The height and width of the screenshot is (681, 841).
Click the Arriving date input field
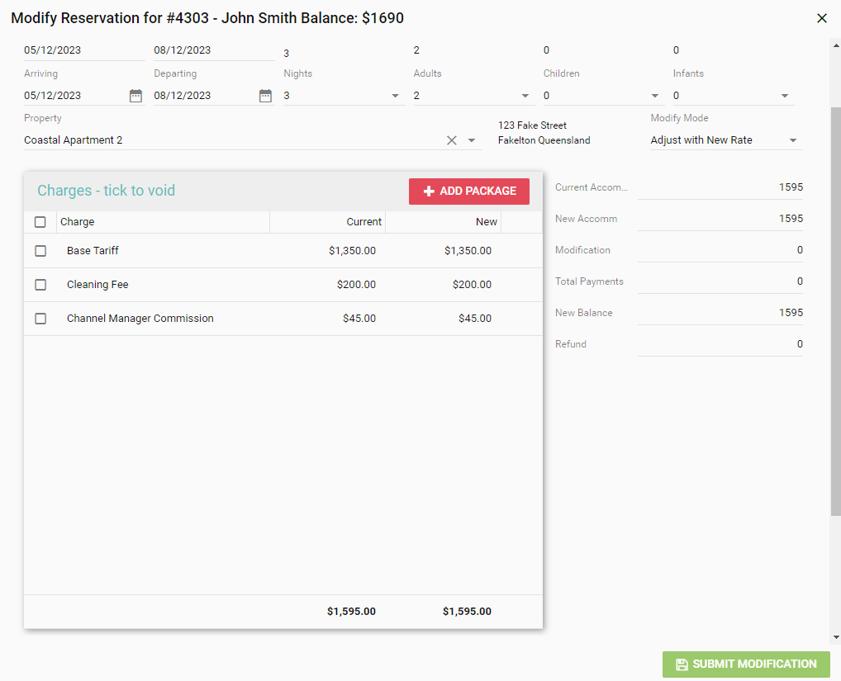pos(74,96)
